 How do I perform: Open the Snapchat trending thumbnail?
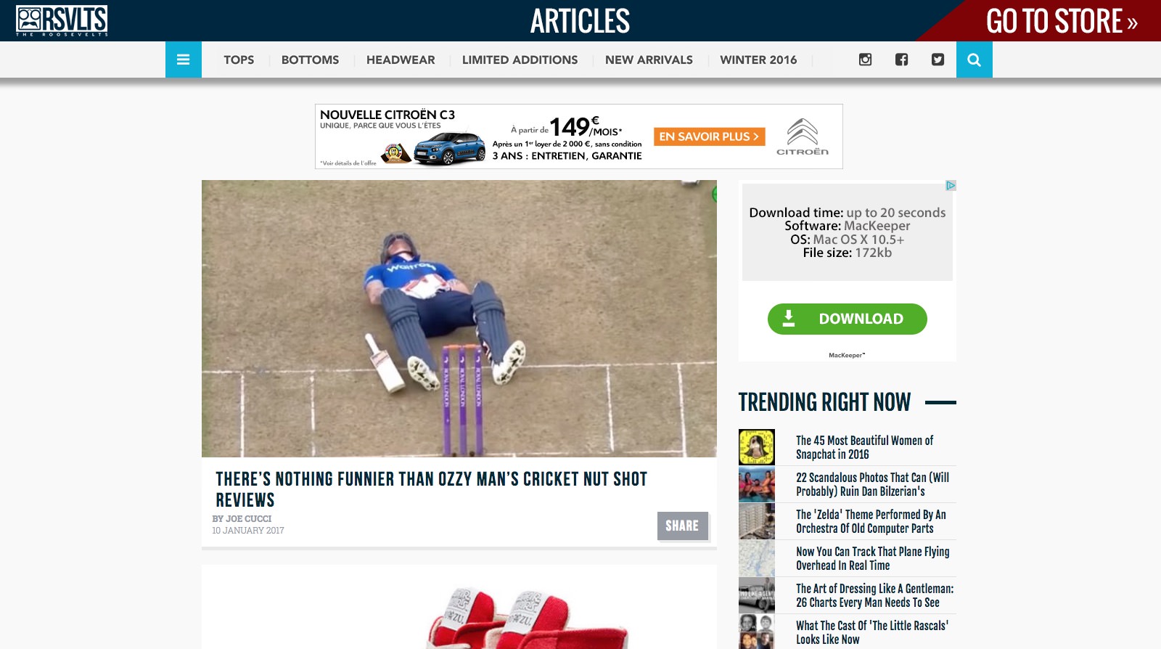tap(756, 447)
